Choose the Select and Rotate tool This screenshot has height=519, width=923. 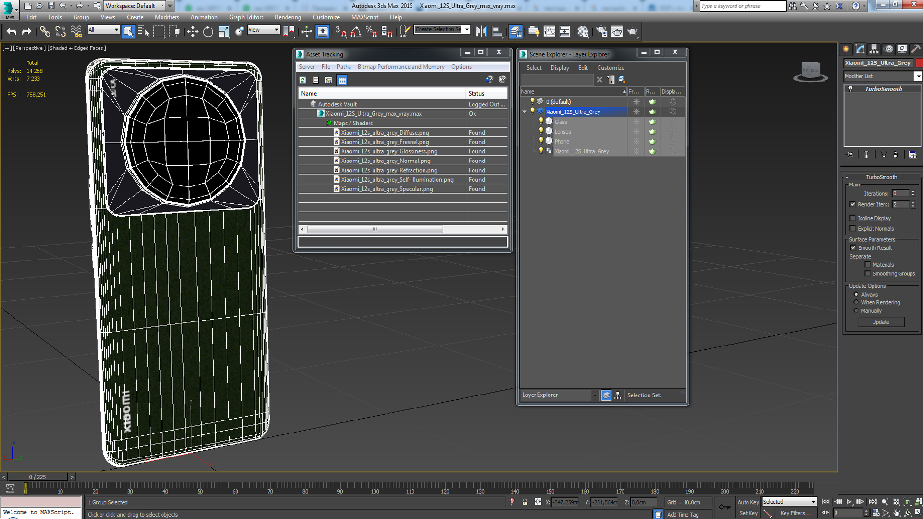(208, 32)
